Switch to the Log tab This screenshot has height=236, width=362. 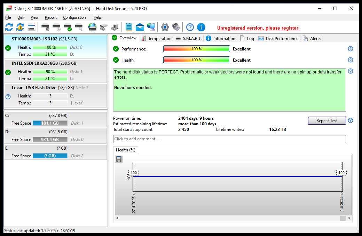click(247, 39)
